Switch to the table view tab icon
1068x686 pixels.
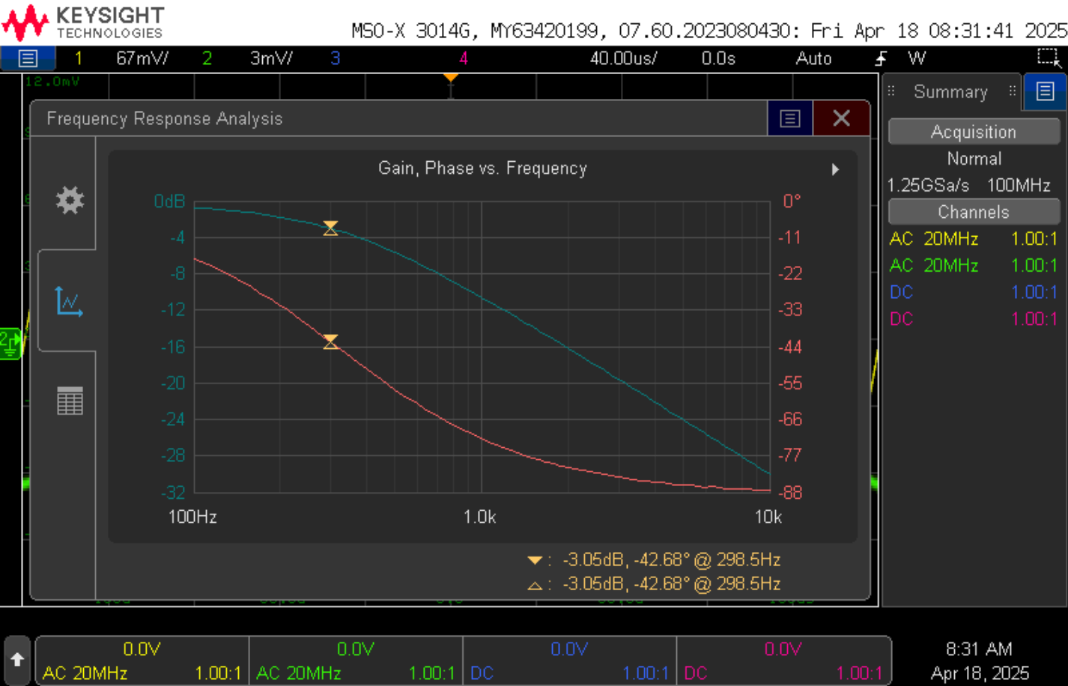pos(70,401)
